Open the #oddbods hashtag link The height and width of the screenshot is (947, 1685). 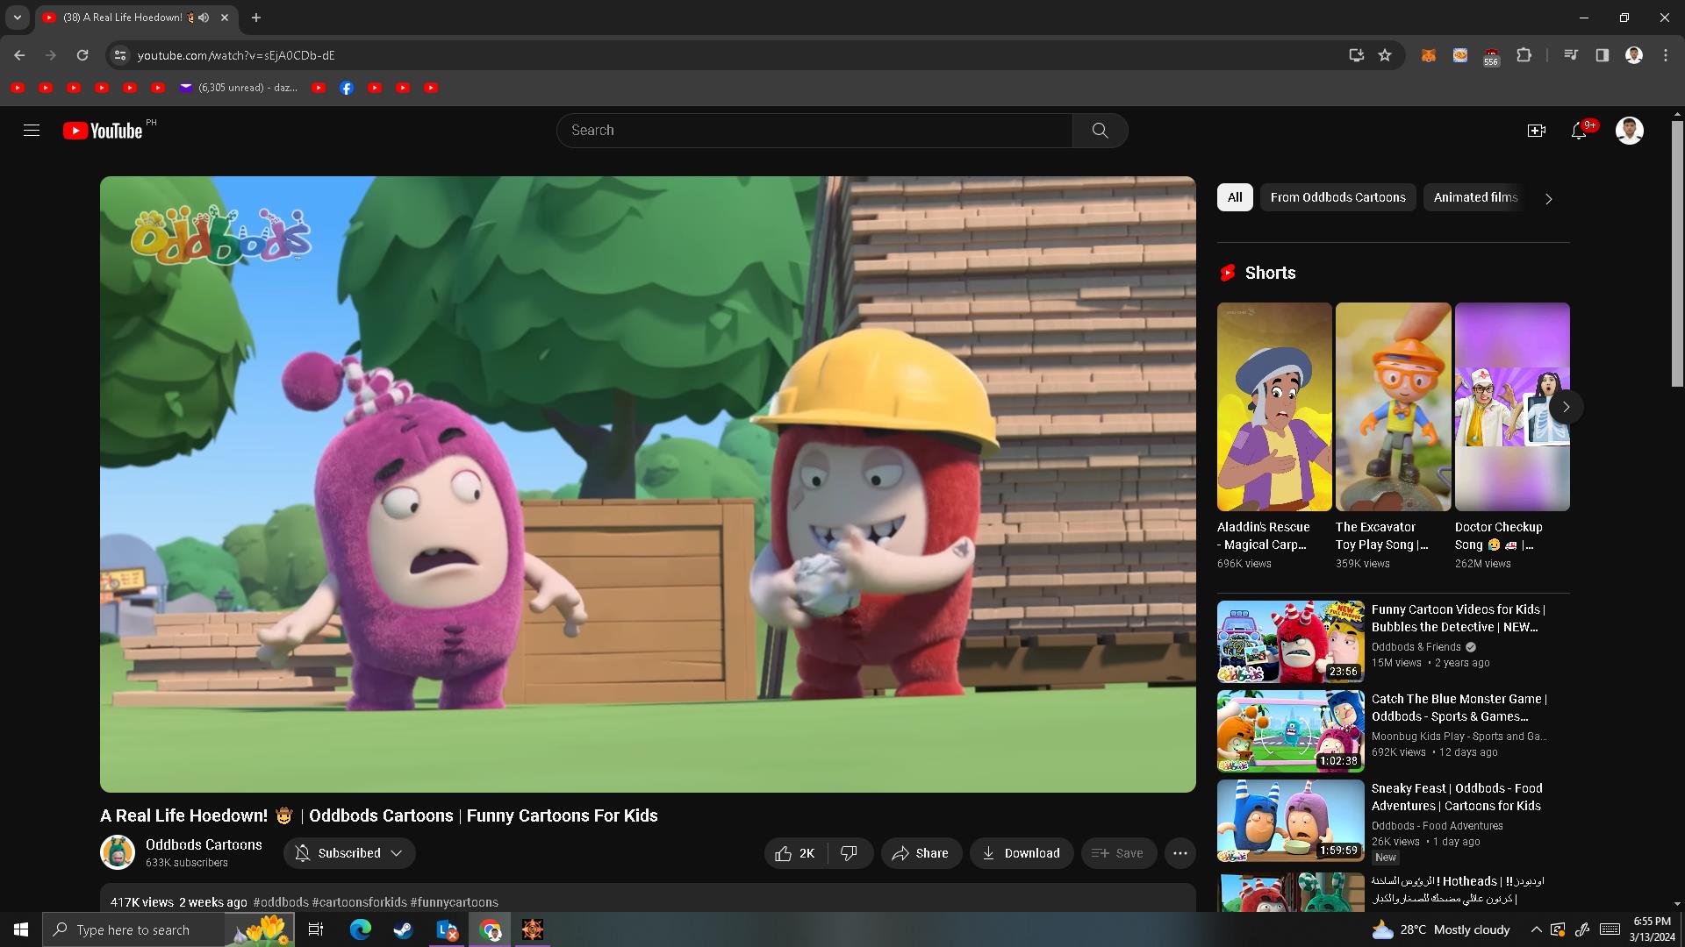click(281, 902)
